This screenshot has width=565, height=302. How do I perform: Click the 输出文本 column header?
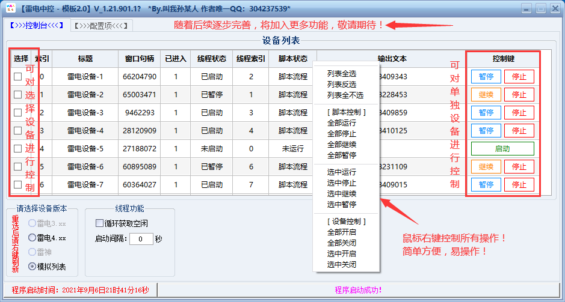[392, 59]
